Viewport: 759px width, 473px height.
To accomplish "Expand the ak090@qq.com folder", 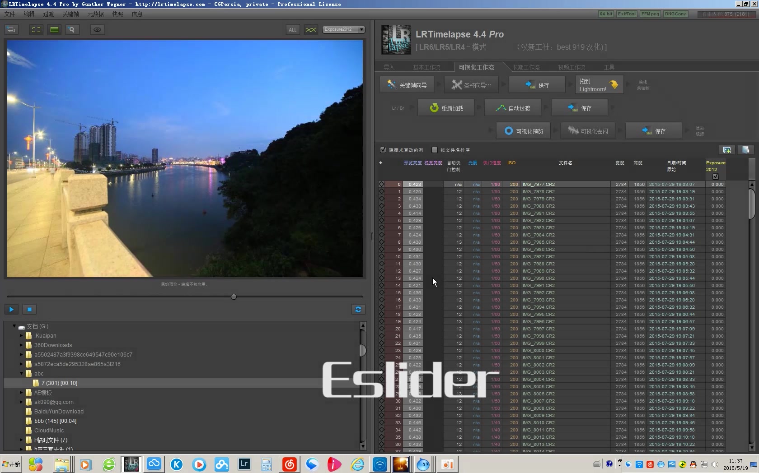I will (x=21, y=402).
